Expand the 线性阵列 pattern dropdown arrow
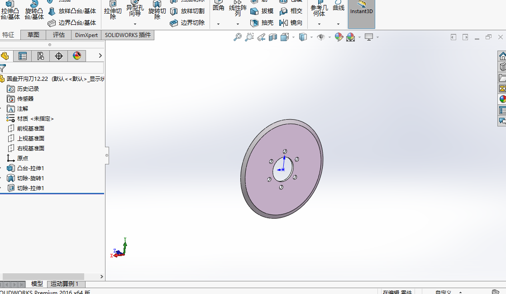506x294 pixels. pyautogui.click(x=238, y=24)
